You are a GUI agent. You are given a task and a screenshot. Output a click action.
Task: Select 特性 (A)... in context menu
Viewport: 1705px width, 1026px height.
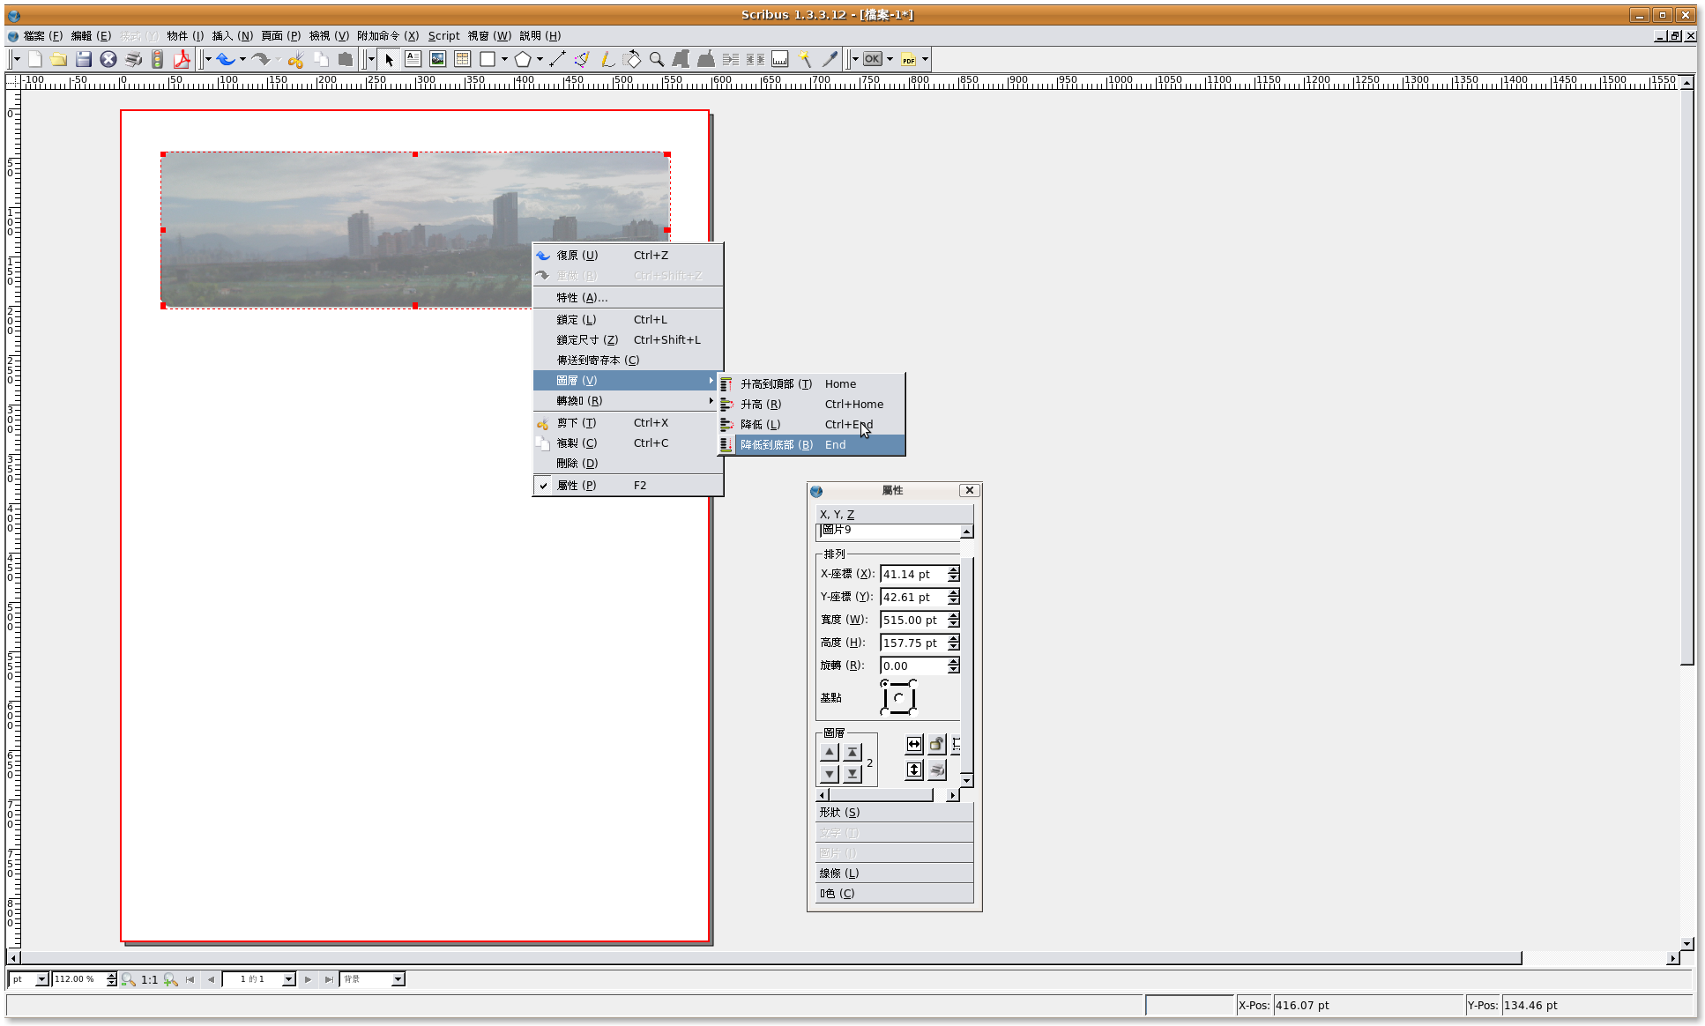[x=582, y=298]
